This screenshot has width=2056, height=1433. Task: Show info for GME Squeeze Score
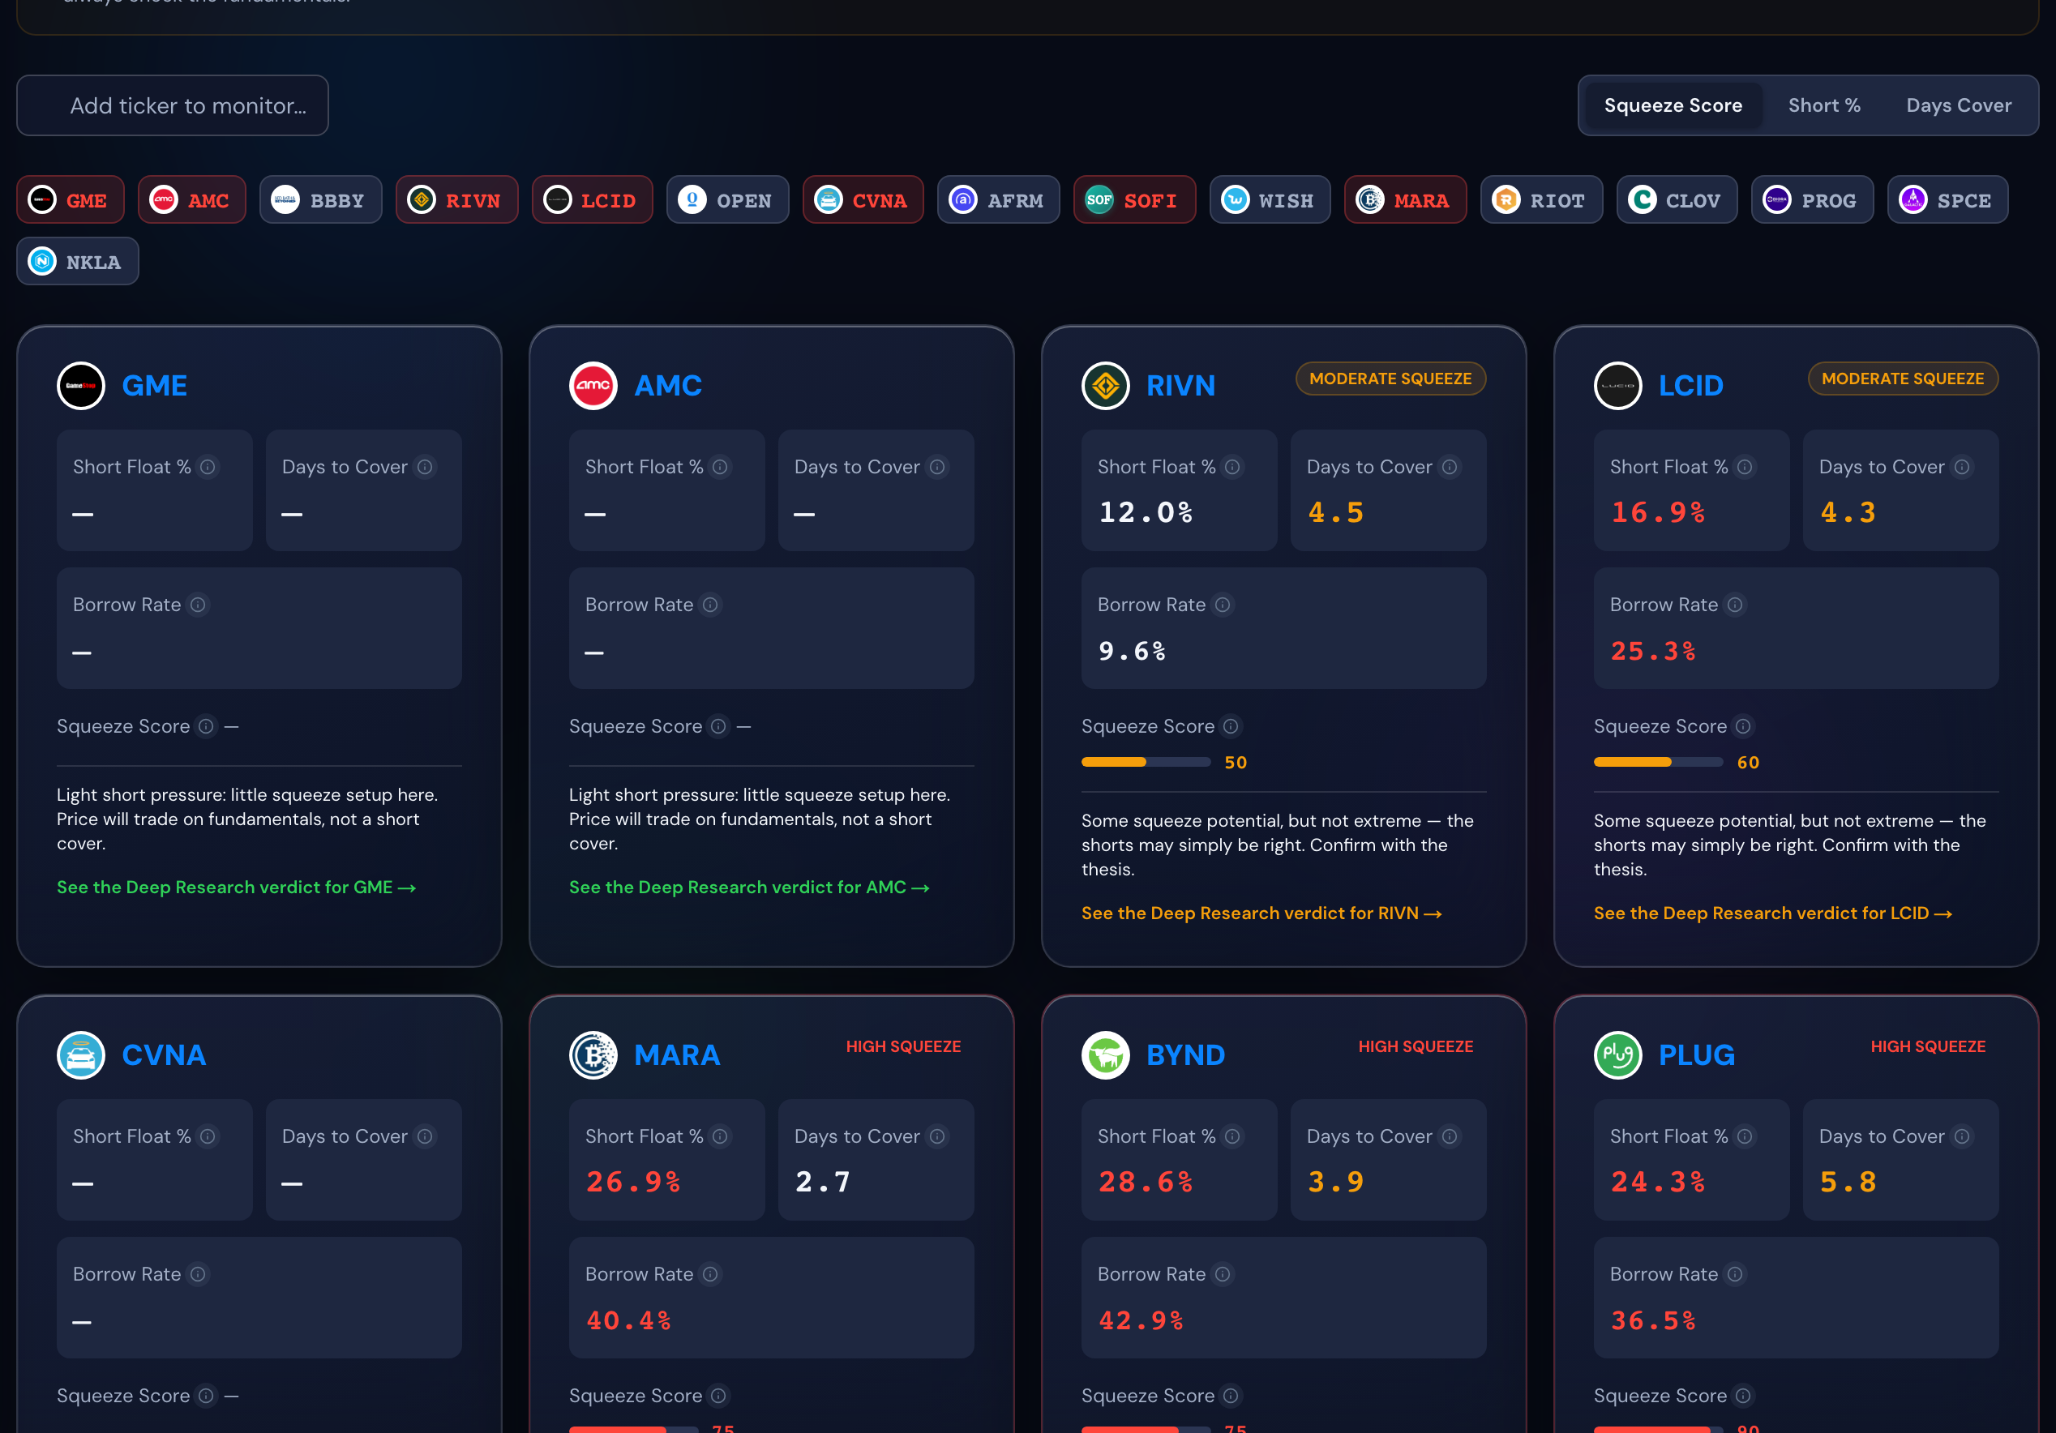pyautogui.click(x=206, y=727)
